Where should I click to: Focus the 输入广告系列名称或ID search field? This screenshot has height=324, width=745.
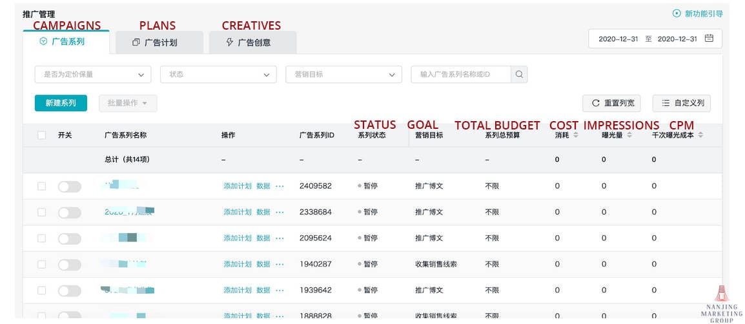click(461, 75)
